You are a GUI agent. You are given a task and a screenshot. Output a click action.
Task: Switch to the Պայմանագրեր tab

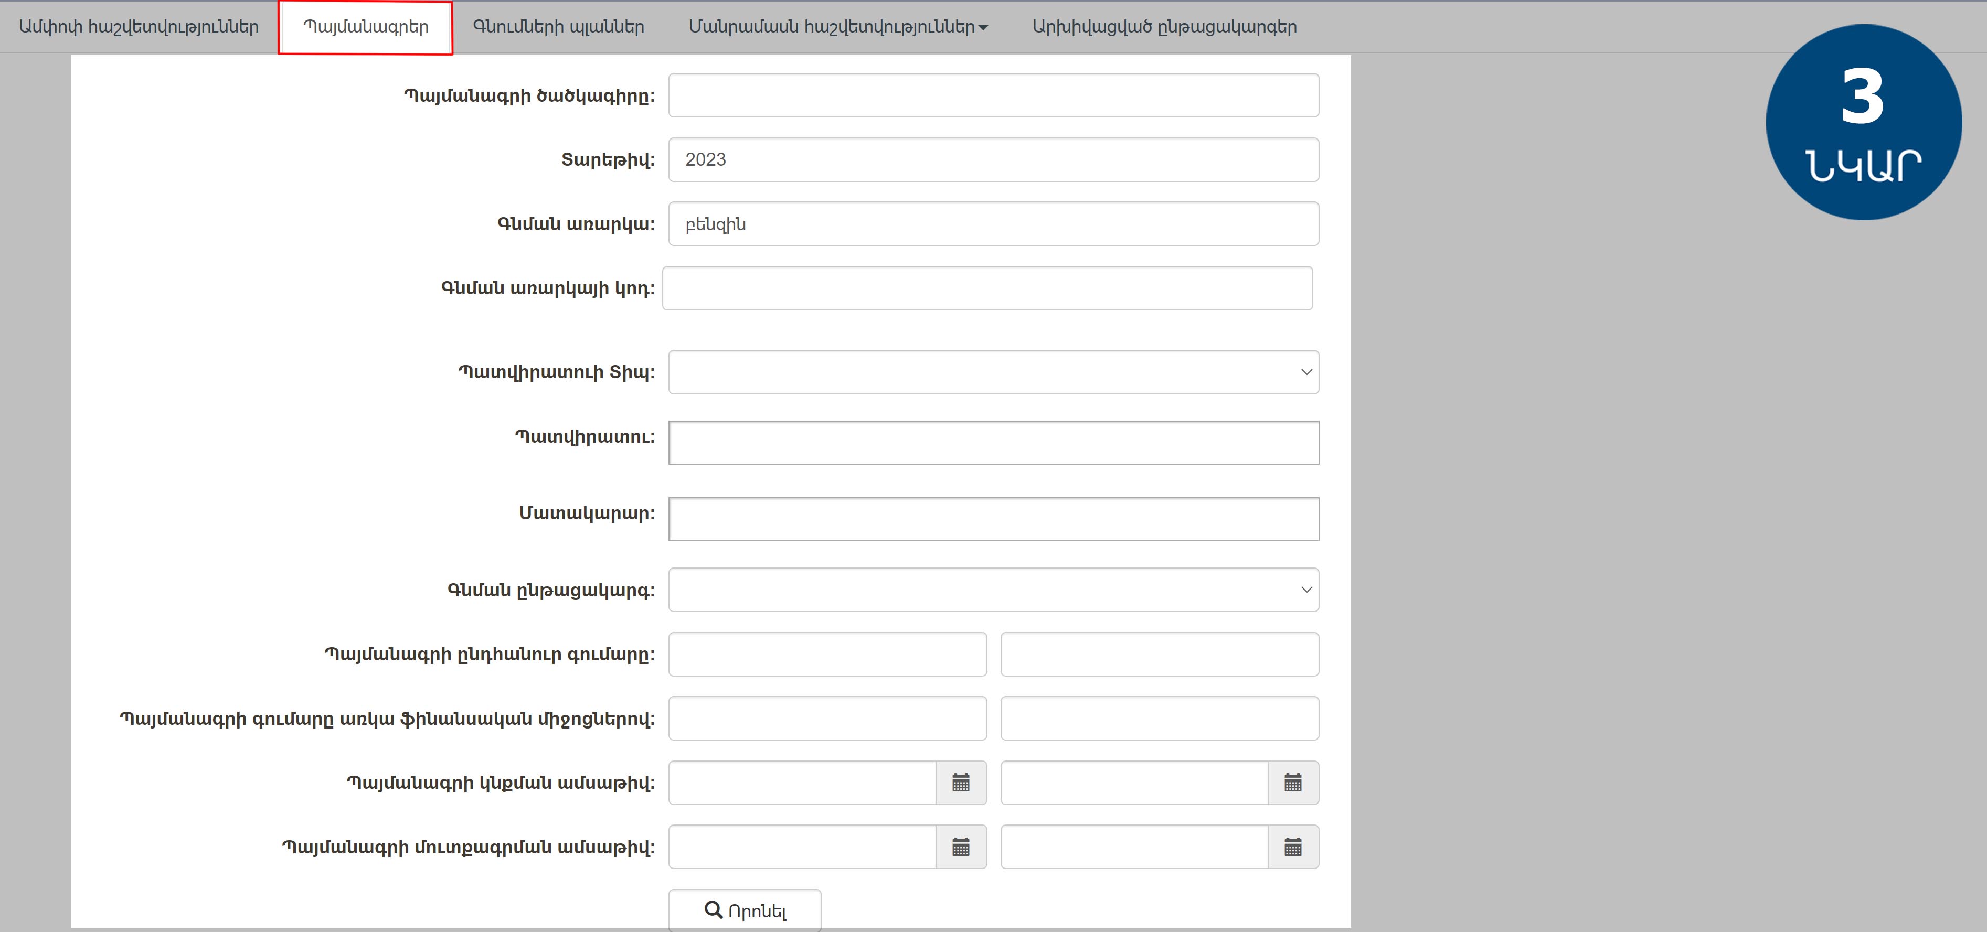[x=366, y=27]
